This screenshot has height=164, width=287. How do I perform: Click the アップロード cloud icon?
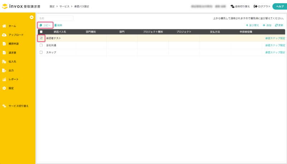point(4,35)
